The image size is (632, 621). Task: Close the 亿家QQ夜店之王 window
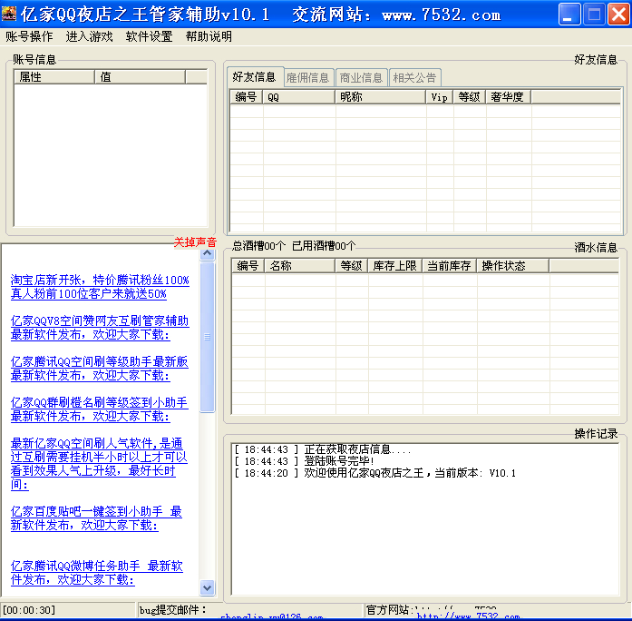[x=618, y=15]
